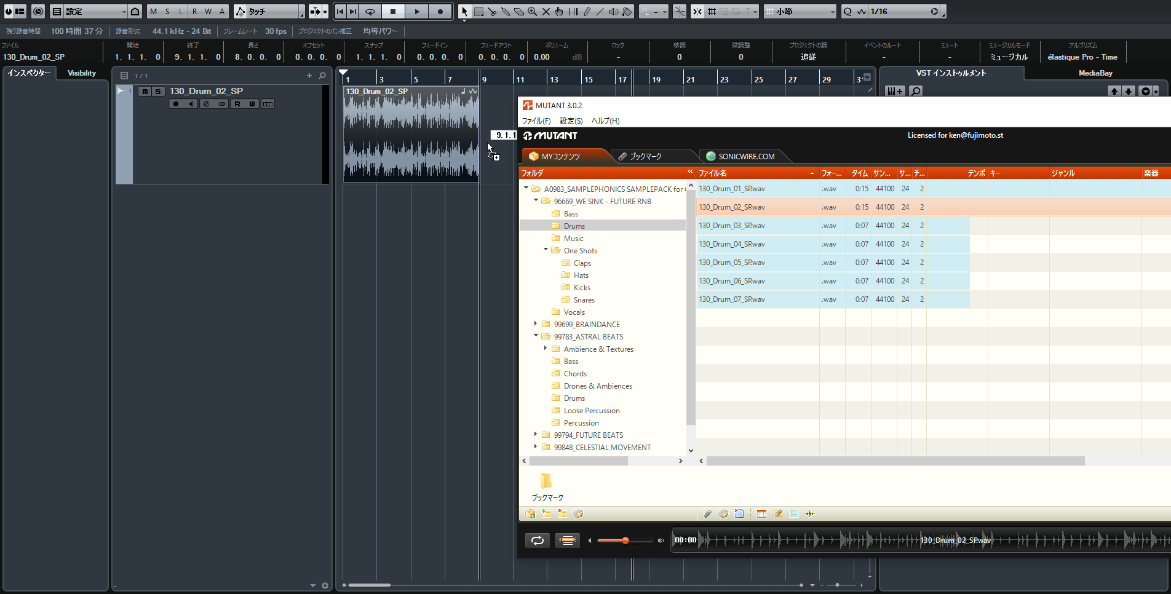Enable Read automation on the drum track

click(237, 104)
